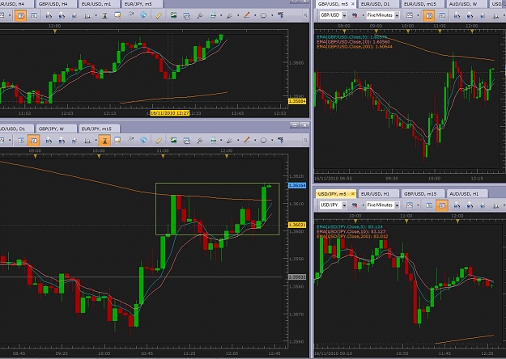Switch to the GBP/USD, H4 tab
The image size is (506, 359).
coord(55,4)
